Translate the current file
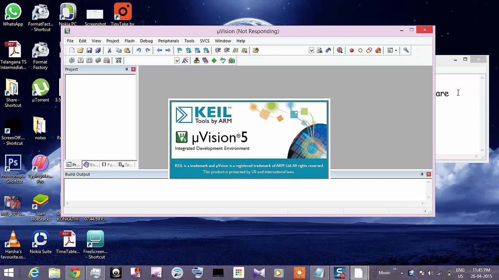The image size is (499, 280). [x=72, y=60]
